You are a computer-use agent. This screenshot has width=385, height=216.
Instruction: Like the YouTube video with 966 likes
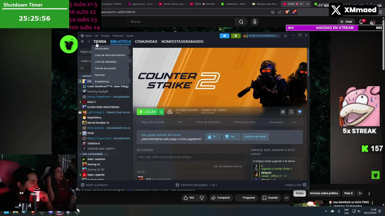189,198
